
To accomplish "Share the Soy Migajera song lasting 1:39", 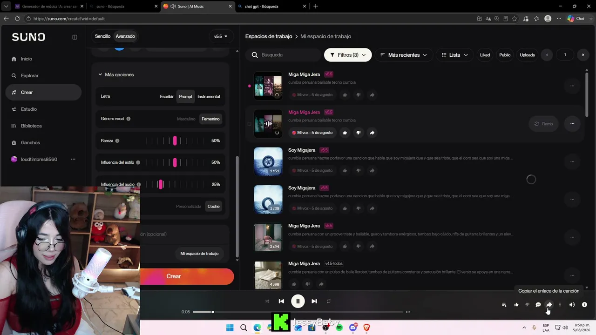I will coord(372,208).
